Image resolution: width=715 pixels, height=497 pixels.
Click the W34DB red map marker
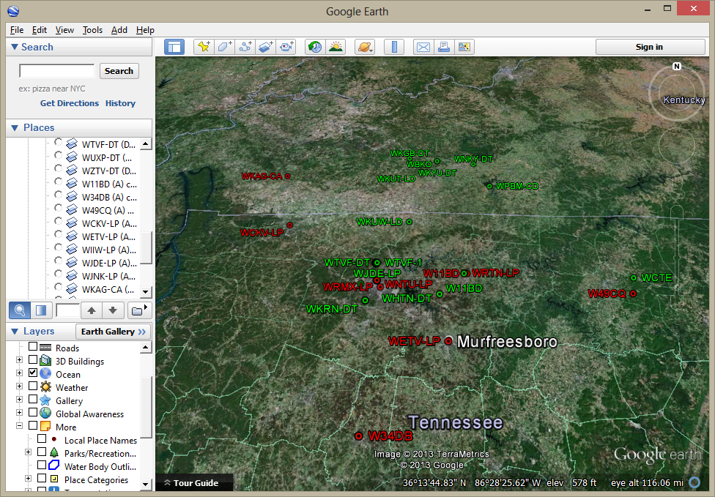(x=359, y=436)
